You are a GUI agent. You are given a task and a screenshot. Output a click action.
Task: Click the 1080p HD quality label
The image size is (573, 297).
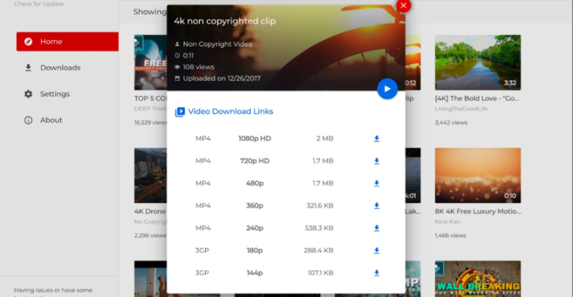click(255, 139)
